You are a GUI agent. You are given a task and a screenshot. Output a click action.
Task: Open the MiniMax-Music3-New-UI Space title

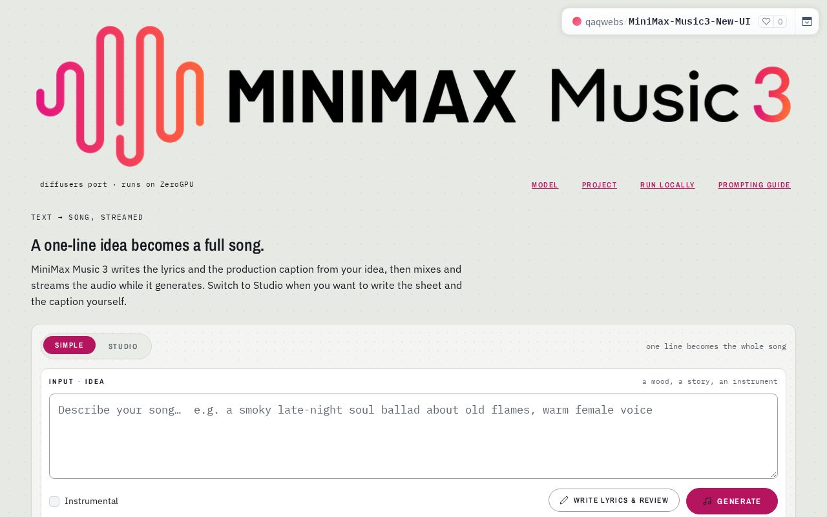tap(689, 21)
